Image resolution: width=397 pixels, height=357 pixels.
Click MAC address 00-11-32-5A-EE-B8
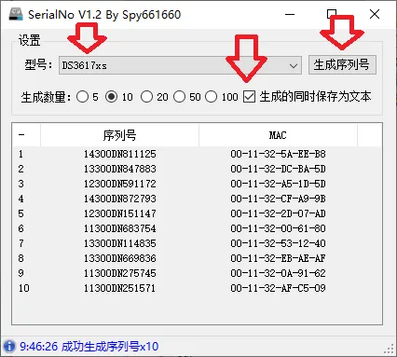pyautogui.click(x=278, y=154)
